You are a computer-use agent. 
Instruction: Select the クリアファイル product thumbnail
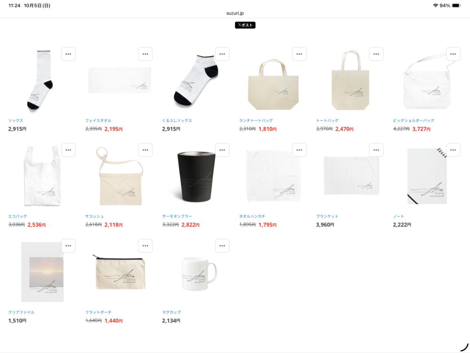coord(42,272)
